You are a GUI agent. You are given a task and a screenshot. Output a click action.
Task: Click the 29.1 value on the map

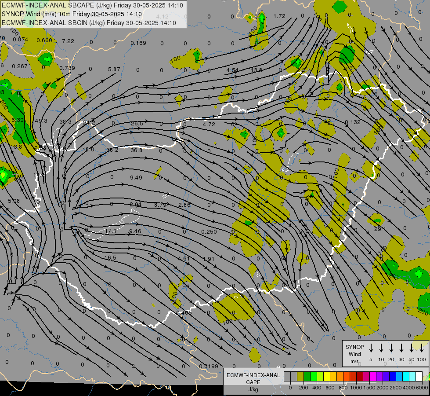click(x=380, y=229)
